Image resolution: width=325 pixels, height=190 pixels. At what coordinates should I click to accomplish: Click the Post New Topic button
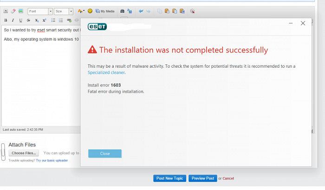point(170,178)
